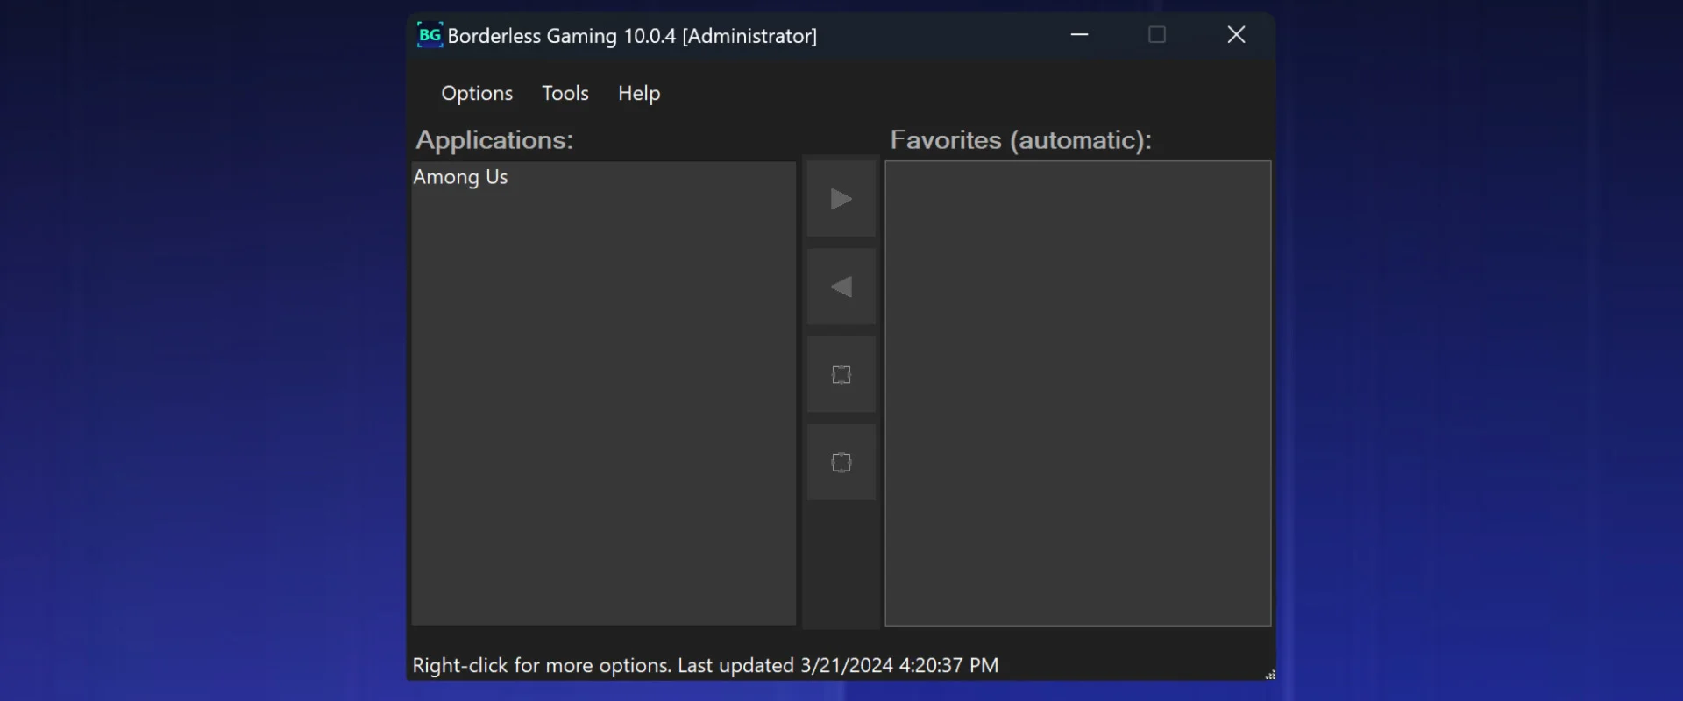1683x701 pixels.
Task: Open the Help menu
Action: click(x=639, y=93)
